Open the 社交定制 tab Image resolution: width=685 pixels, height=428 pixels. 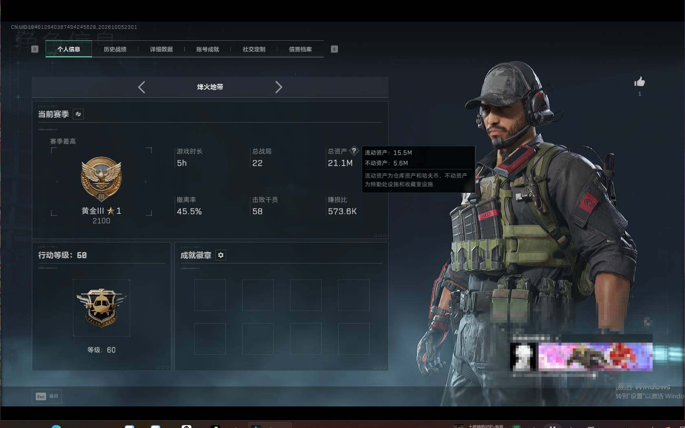[x=254, y=49]
